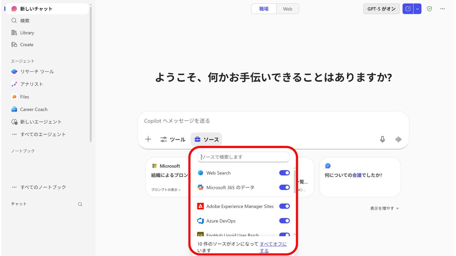Click the Adobe Experience Manager Sites icon
The width and height of the screenshot is (456, 256).
click(201, 206)
